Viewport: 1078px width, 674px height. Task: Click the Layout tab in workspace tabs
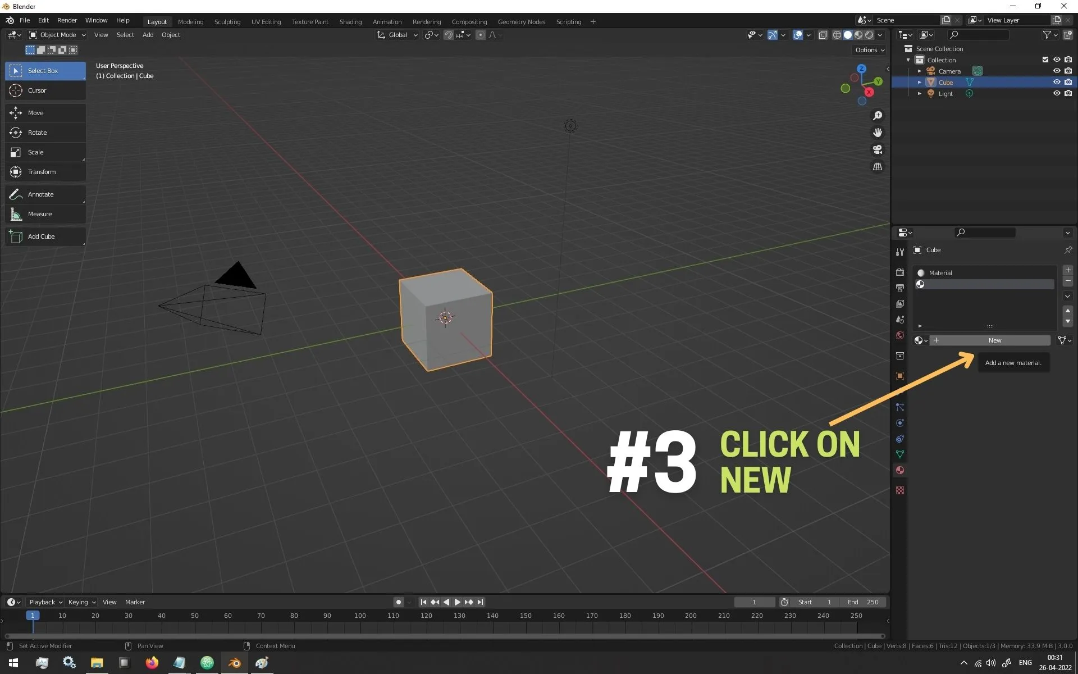coord(156,21)
